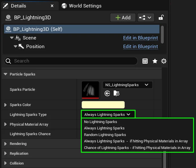196x168 pixels.
Task: Click Edit in Blueprint link for Scene
Action: 140,38
